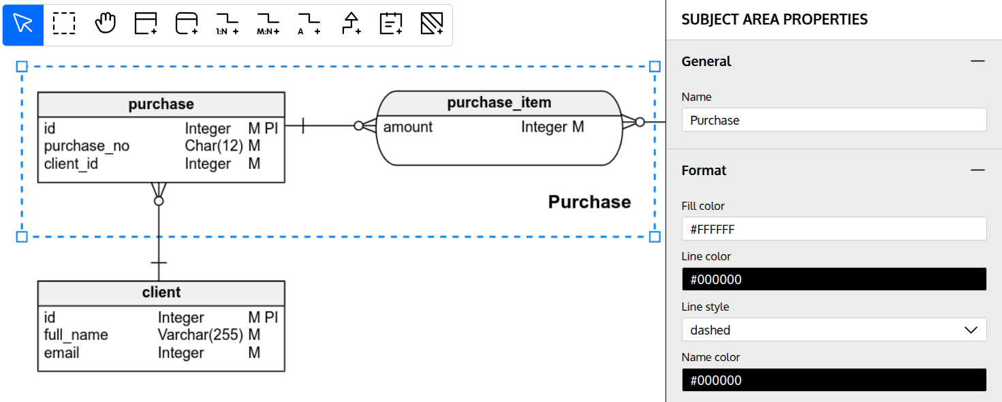Open the Name color black swatch
Image resolution: width=1002 pixels, height=402 pixels.
(834, 380)
